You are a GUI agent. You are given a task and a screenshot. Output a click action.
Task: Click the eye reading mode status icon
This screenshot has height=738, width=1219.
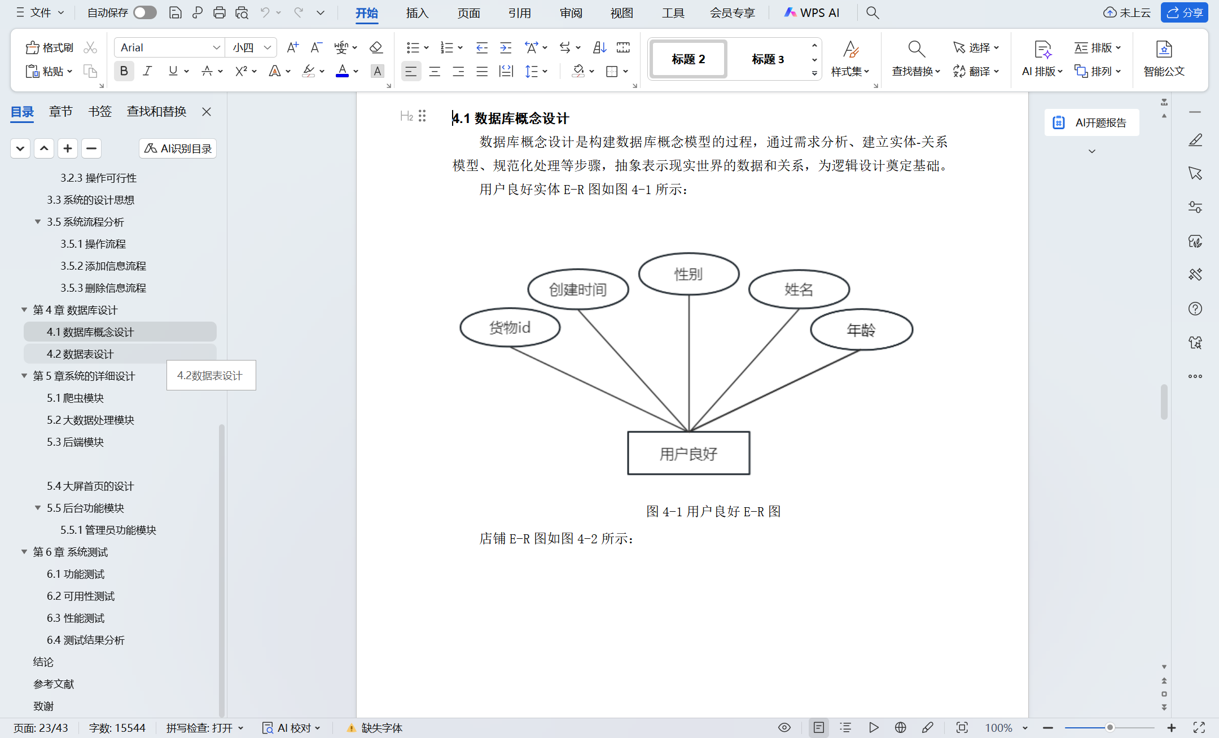pyautogui.click(x=784, y=727)
